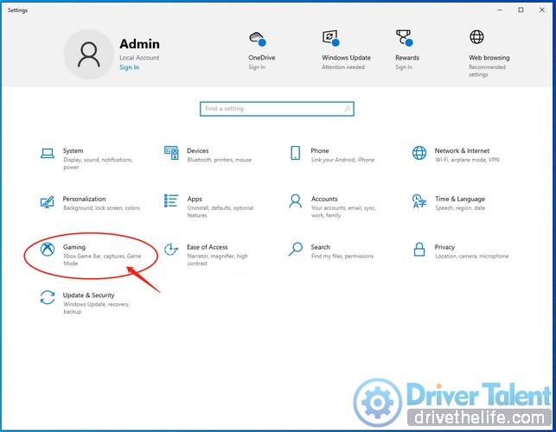Screen dimensions: 556x432
Task: Click 'Recommended settings' under Web browsing
Action: click(x=487, y=71)
